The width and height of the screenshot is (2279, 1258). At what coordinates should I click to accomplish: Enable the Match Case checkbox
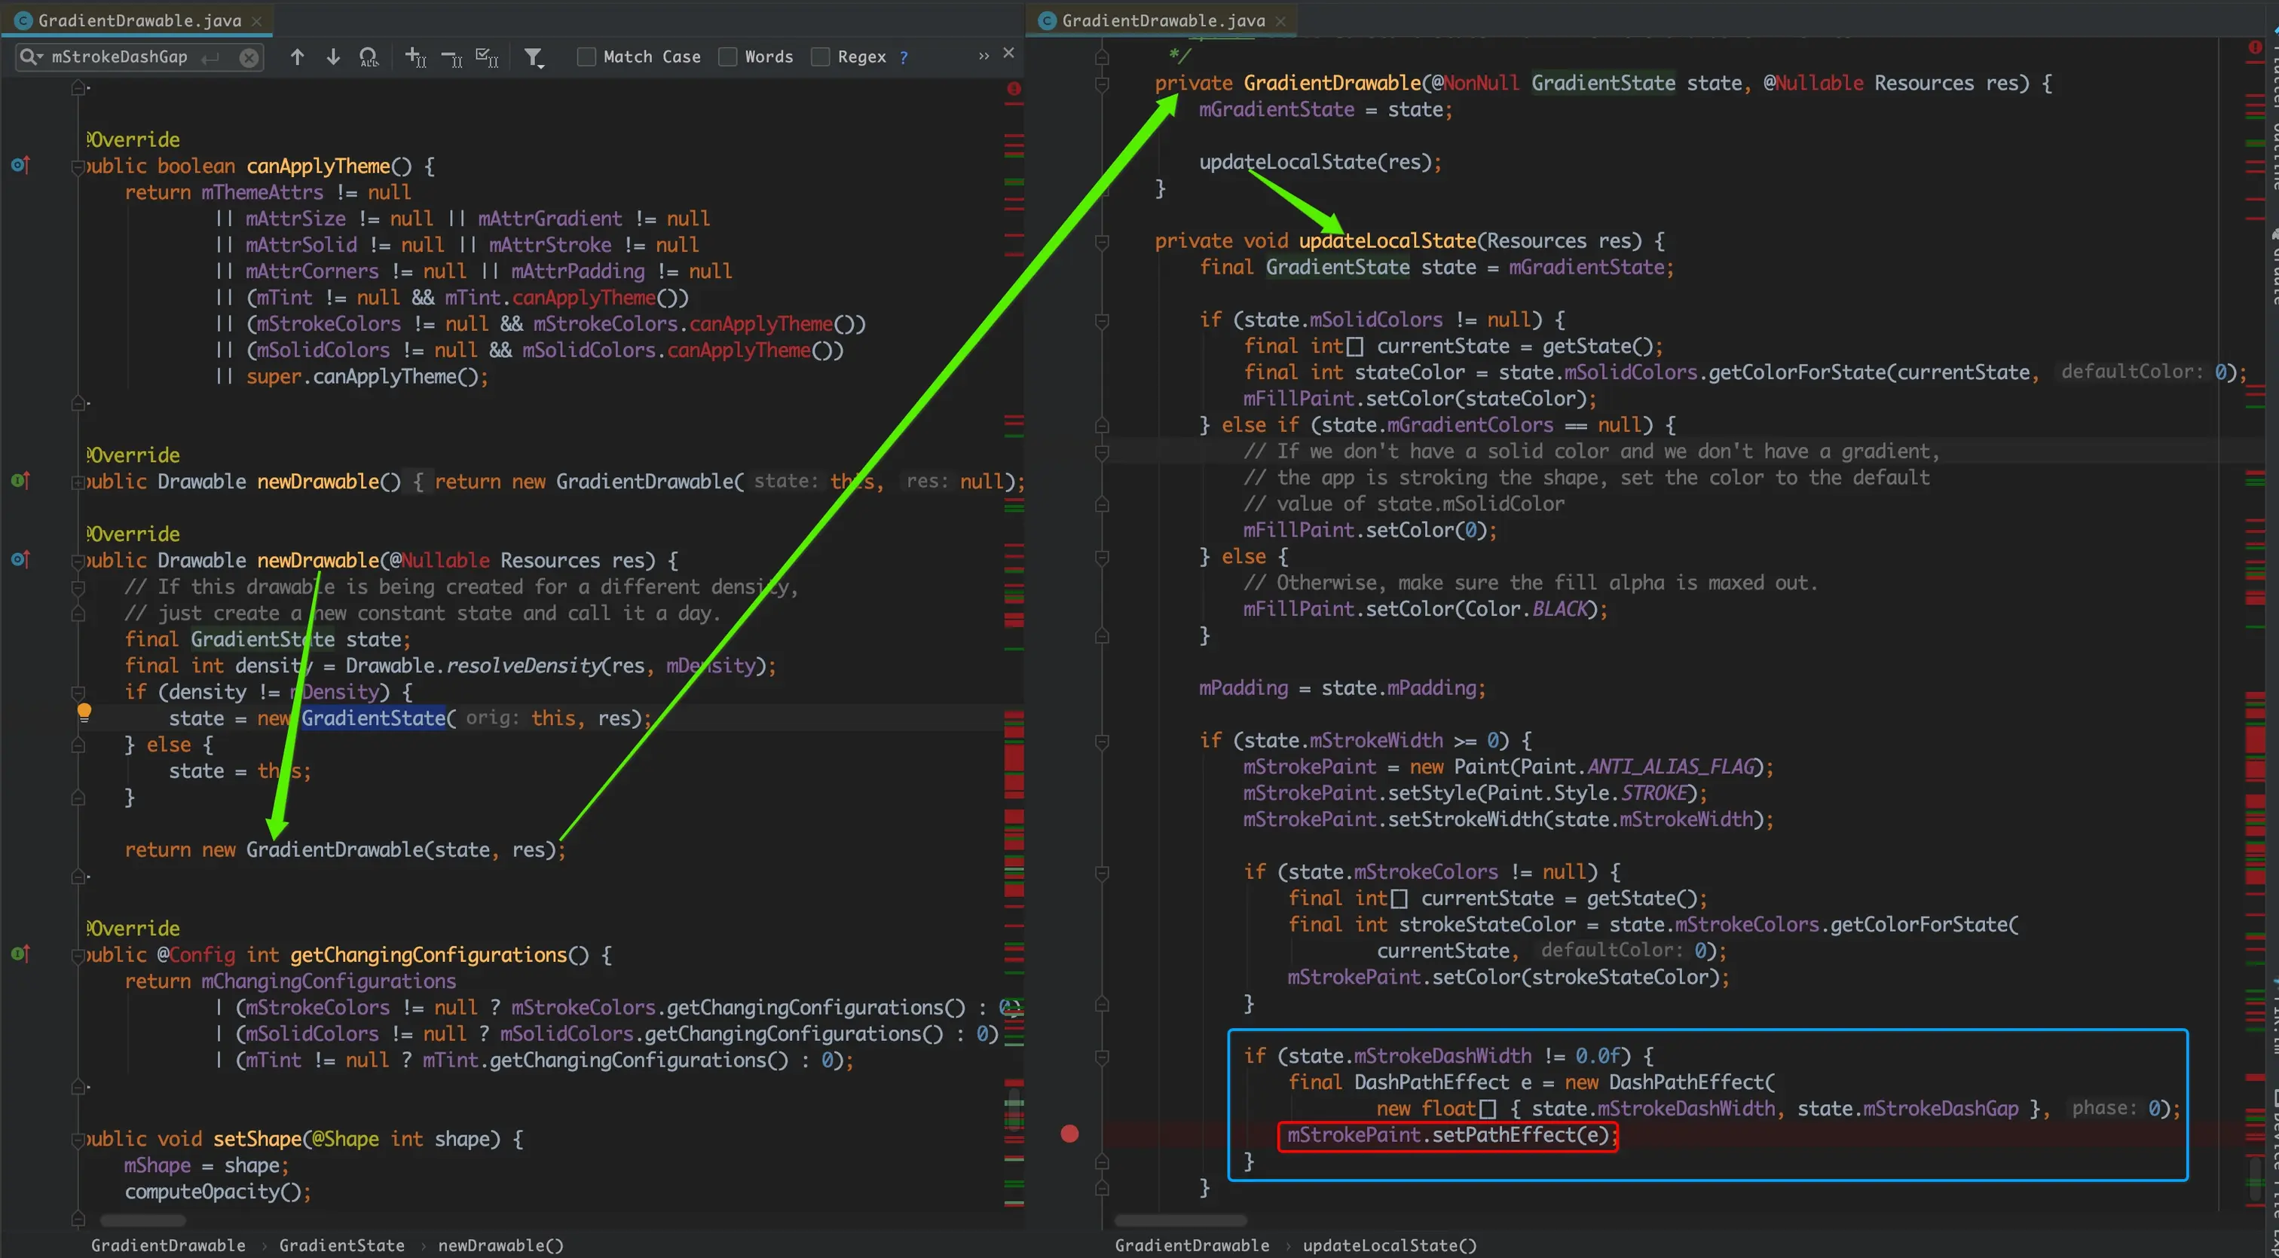586,57
